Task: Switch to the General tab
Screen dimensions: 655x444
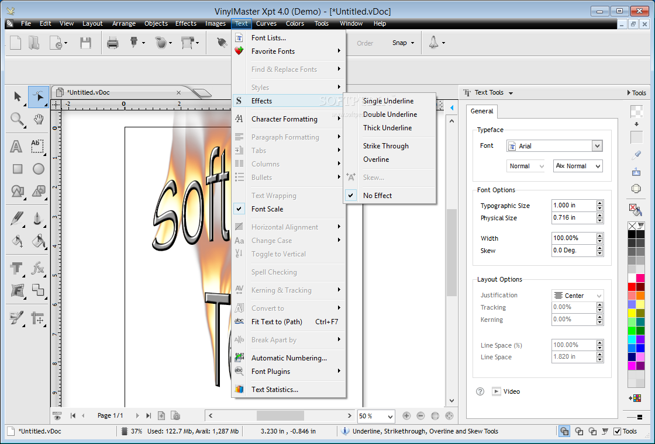Action: pyautogui.click(x=482, y=111)
